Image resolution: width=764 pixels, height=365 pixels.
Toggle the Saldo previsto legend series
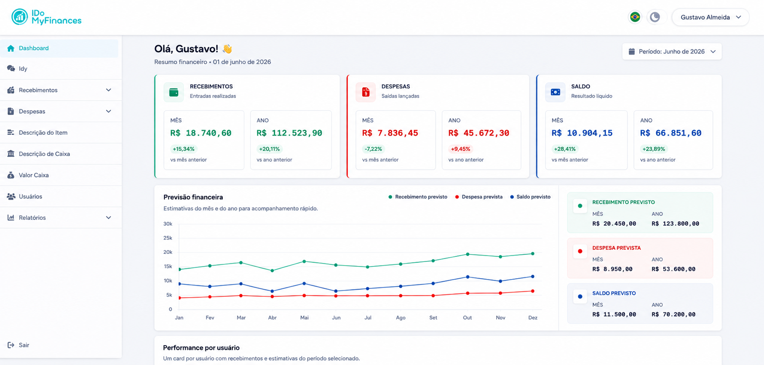click(x=530, y=197)
